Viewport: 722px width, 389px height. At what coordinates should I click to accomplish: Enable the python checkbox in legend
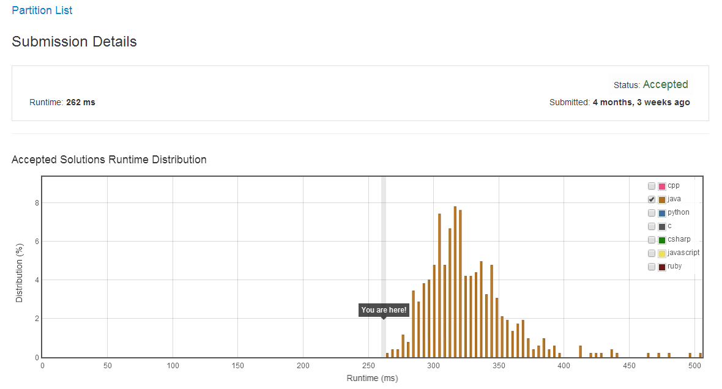click(x=652, y=213)
